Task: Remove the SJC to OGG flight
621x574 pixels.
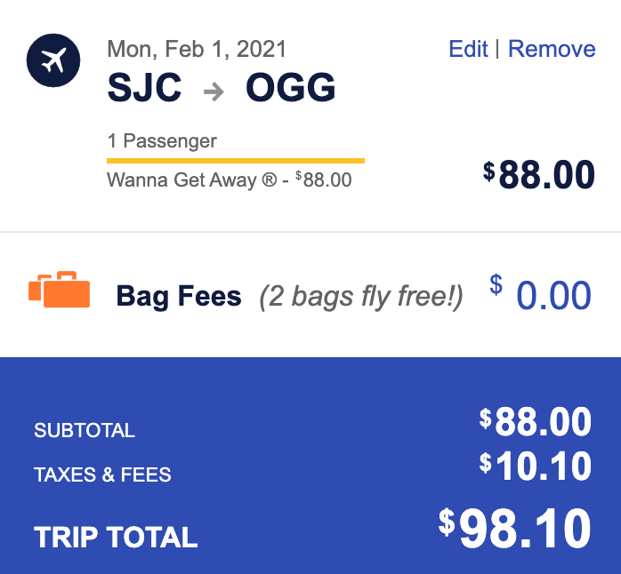Action: click(x=552, y=49)
